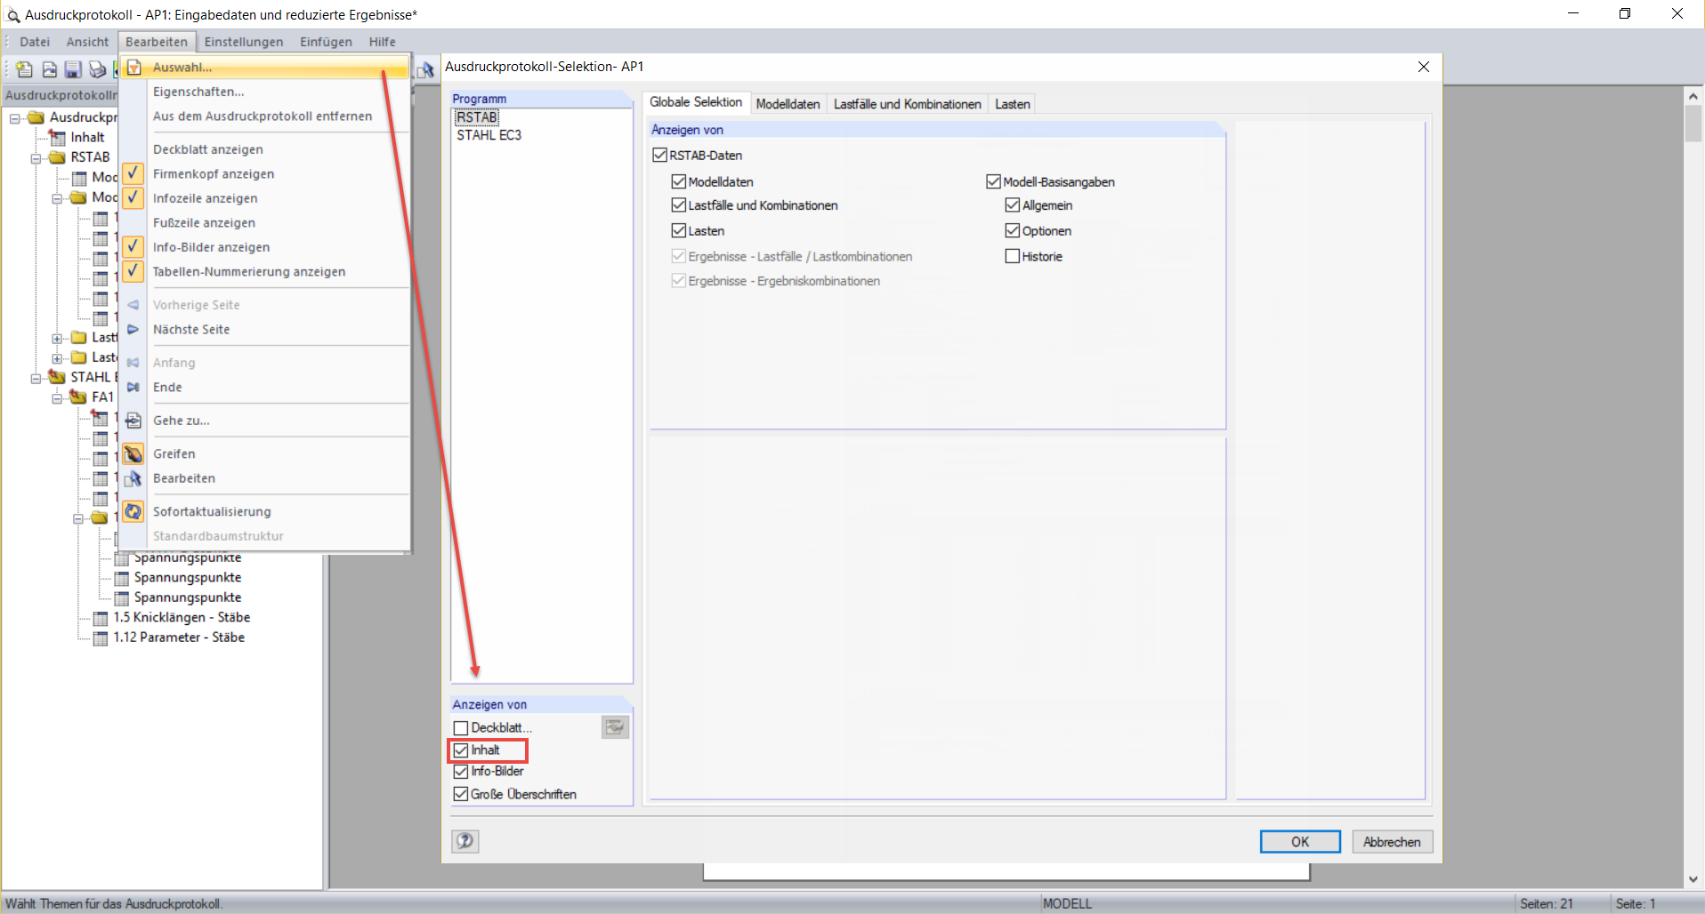Screen dimensions: 1705x914
Task: Click the help question mark button in dialog
Action: 465,841
